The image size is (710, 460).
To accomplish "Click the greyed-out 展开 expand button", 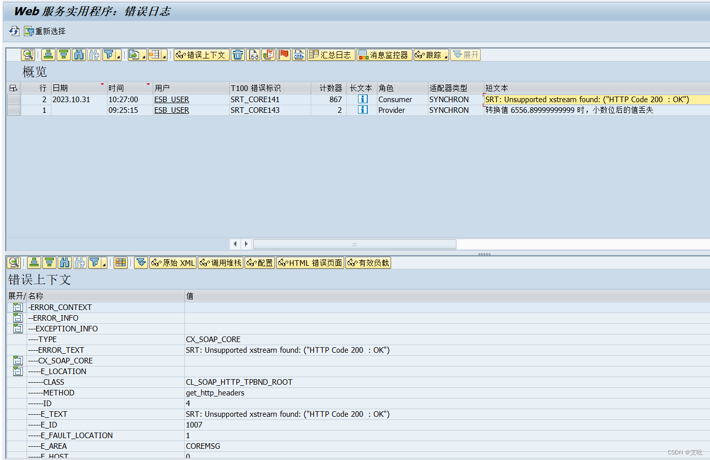I will coord(466,55).
